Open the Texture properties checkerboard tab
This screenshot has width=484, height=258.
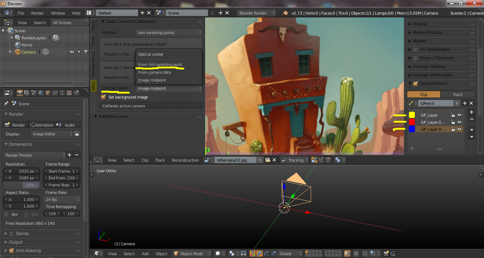click(69, 93)
